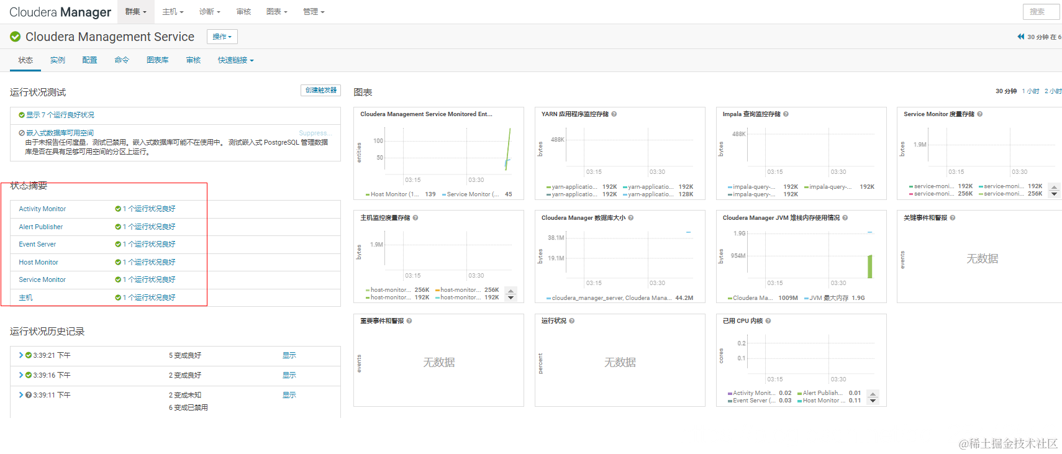Open the Host Monitor link

(39, 263)
